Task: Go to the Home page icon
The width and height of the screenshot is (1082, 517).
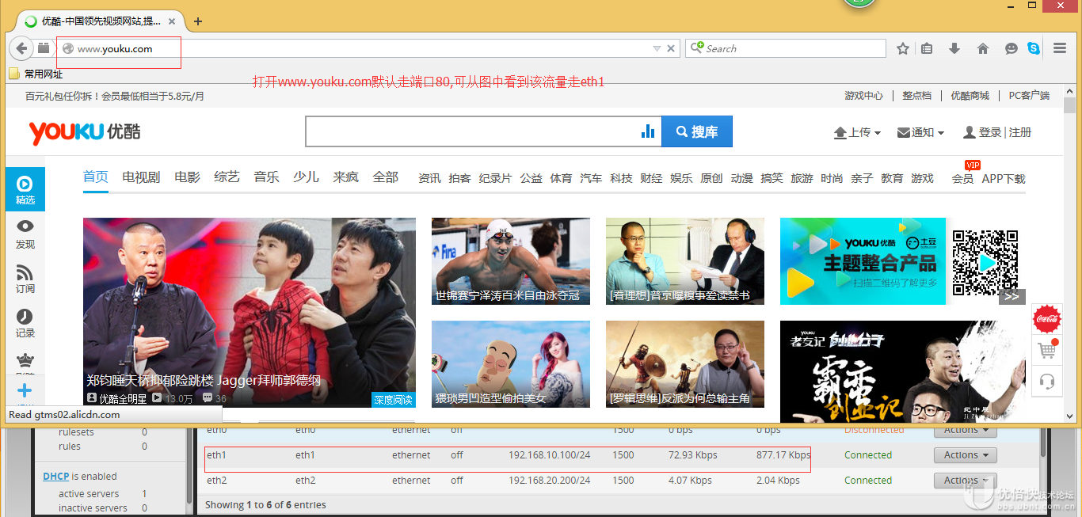Action: [983, 48]
